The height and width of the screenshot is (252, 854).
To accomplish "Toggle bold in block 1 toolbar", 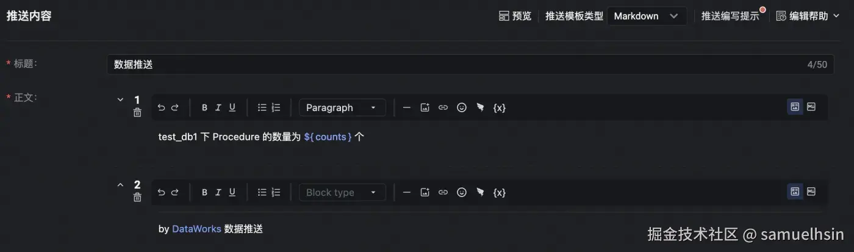I will click(204, 108).
